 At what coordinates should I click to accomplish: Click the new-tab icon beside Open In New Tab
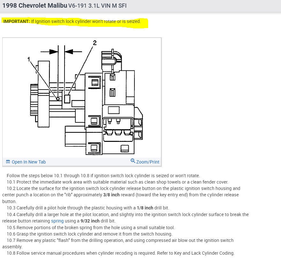click(8, 162)
